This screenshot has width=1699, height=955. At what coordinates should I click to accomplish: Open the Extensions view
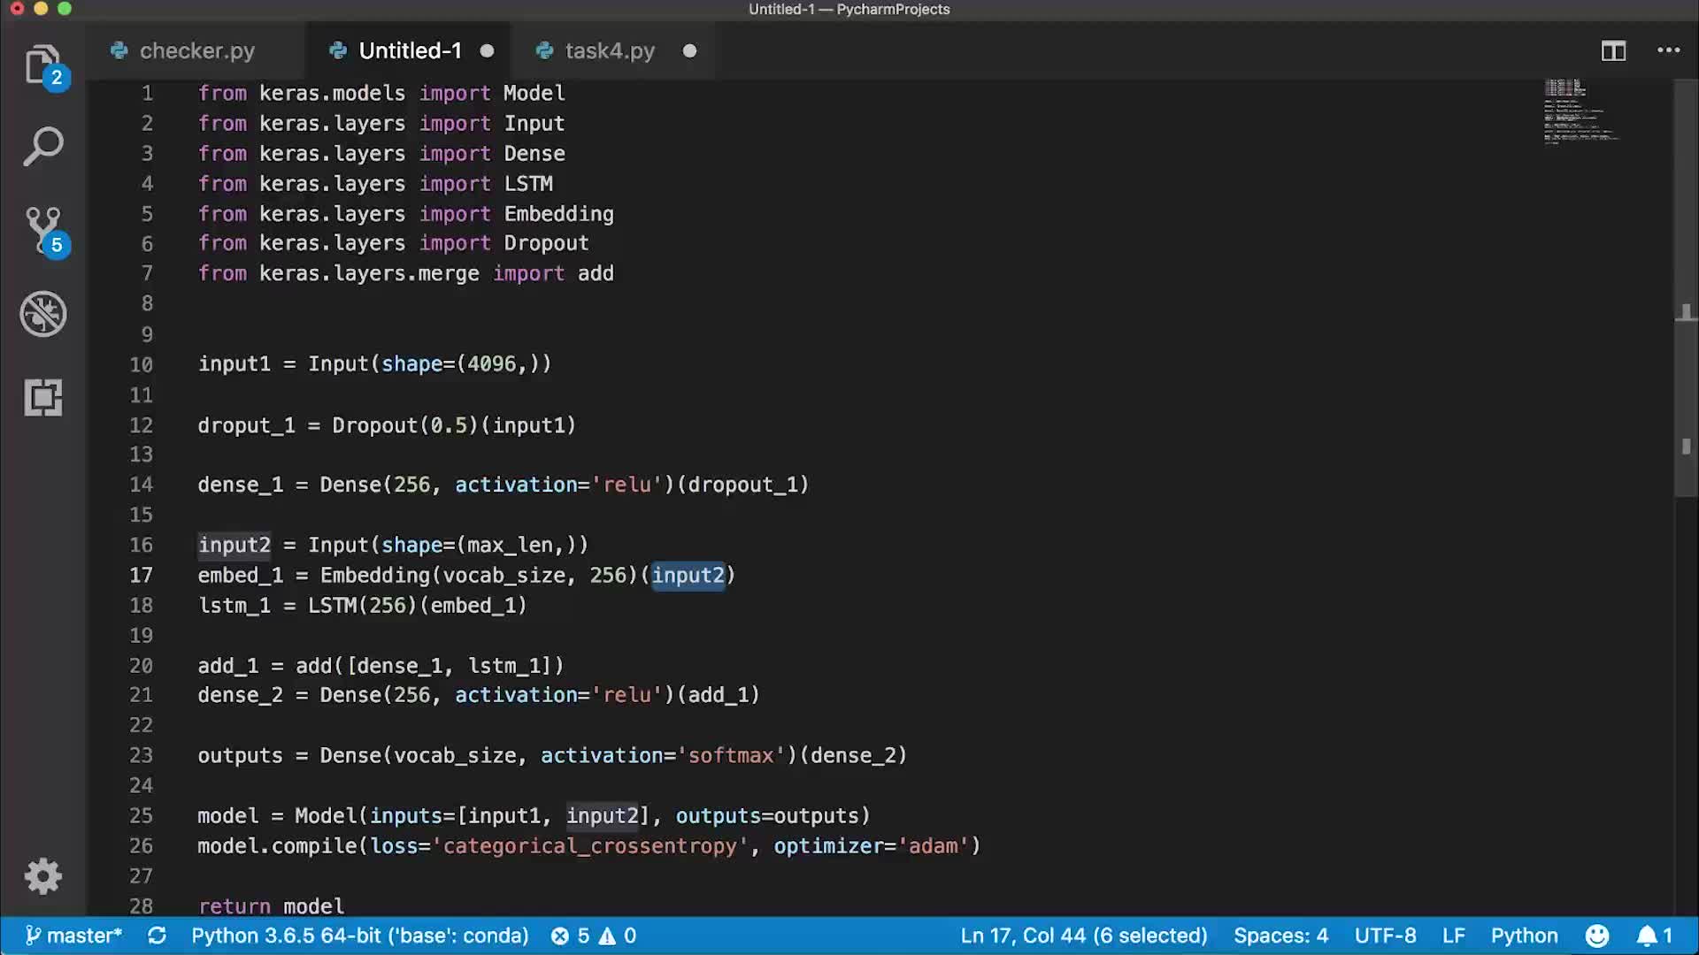(x=43, y=397)
